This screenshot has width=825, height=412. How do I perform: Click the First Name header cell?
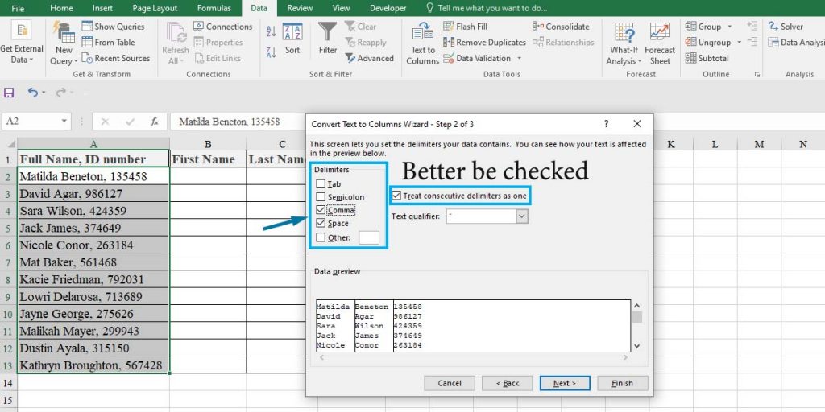208,159
